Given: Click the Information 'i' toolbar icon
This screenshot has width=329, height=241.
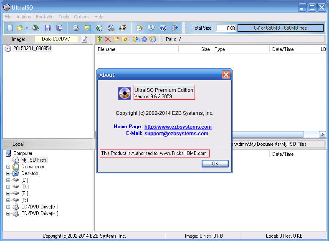Looking at the screenshot, I should pos(151,28).
